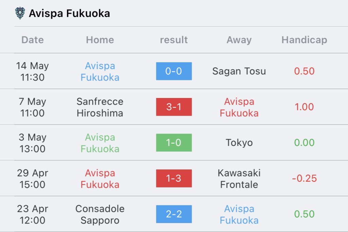Select the Date column header

click(33, 40)
